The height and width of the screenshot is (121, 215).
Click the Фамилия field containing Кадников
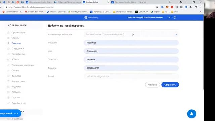(131, 43)
